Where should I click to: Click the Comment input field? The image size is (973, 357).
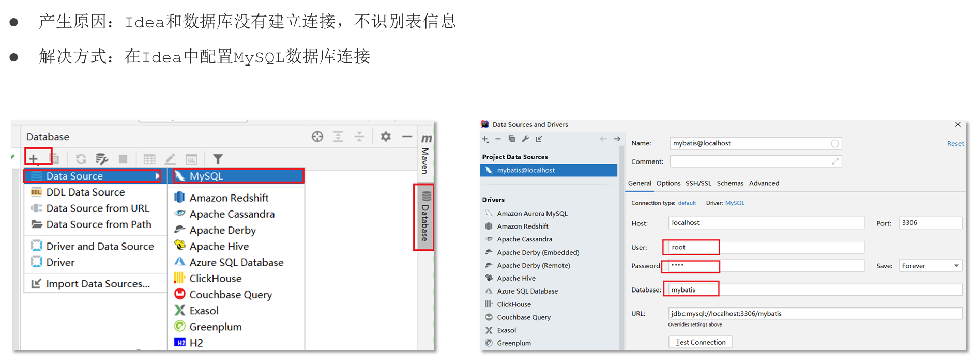coord(756,161)
